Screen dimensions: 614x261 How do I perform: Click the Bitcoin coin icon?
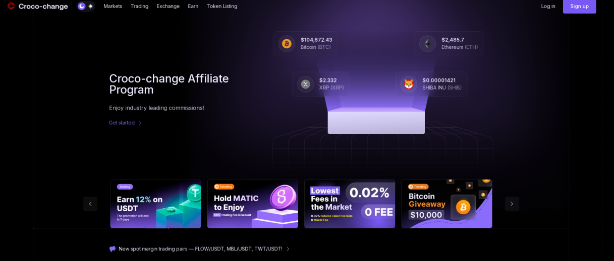tap(287, 44)
